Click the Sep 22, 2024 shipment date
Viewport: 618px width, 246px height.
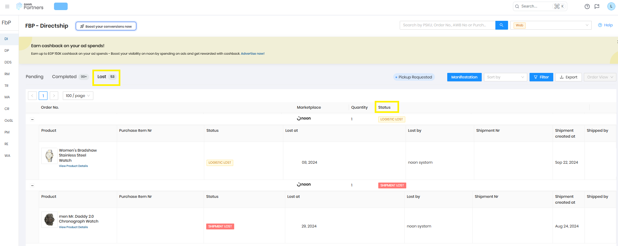pos(567,162)
